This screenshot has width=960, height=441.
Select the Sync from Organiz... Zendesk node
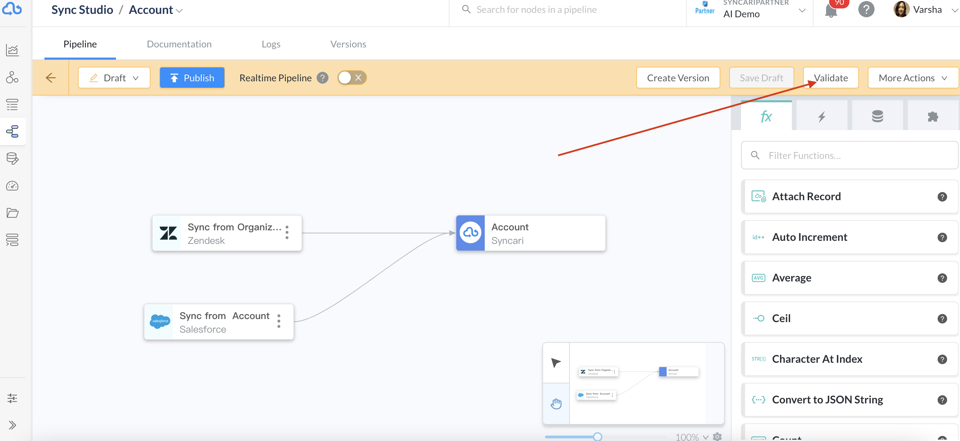tap(227, 233)
